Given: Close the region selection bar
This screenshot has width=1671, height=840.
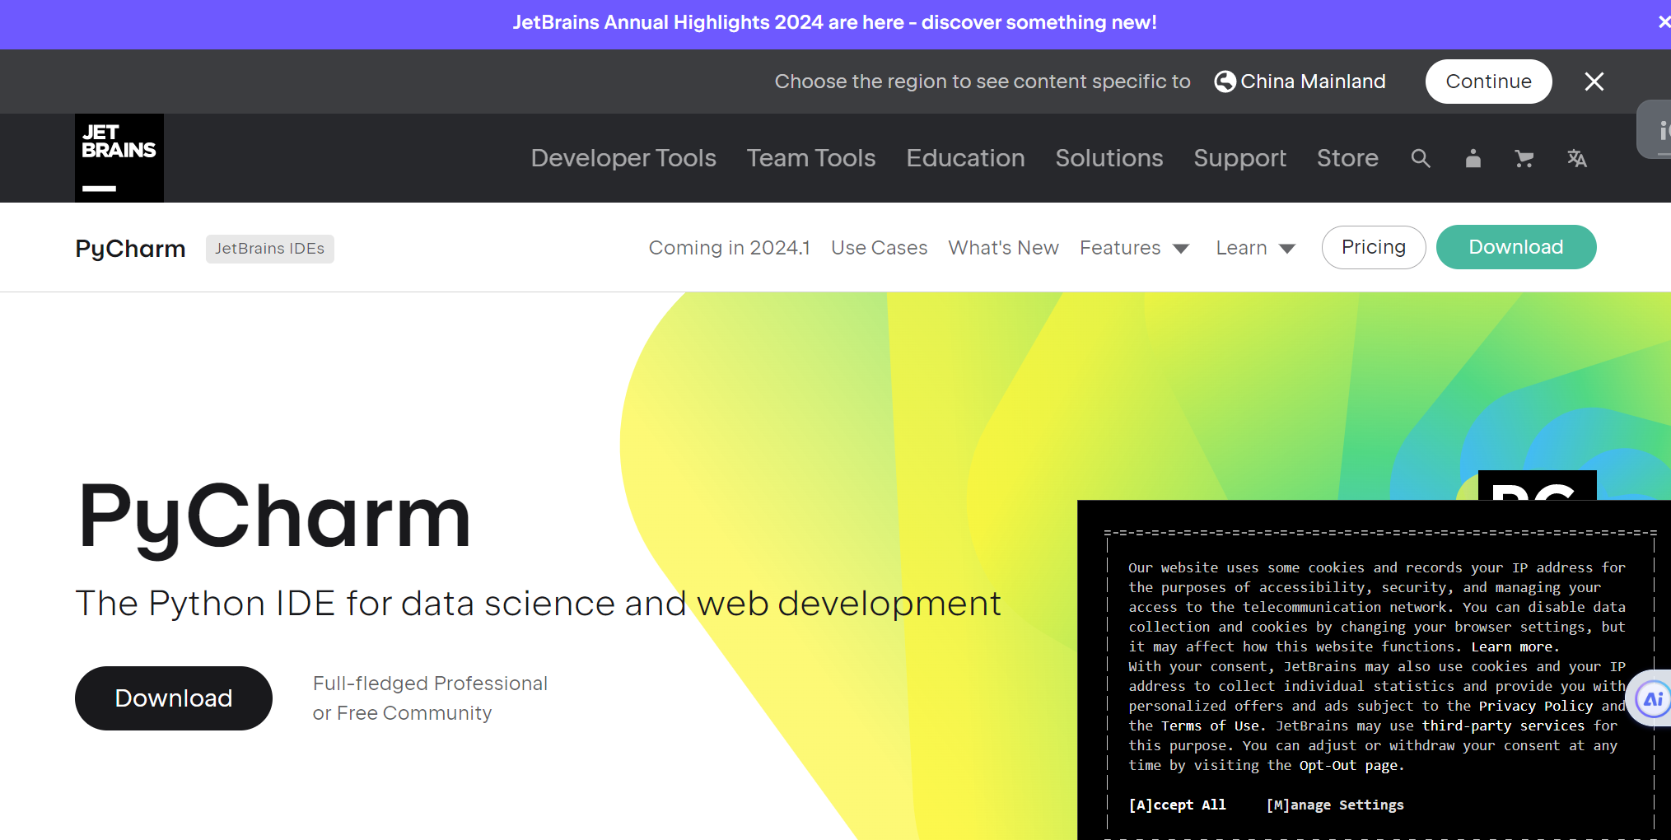Looking at the screenshot, I should (x=1594, y=82).
